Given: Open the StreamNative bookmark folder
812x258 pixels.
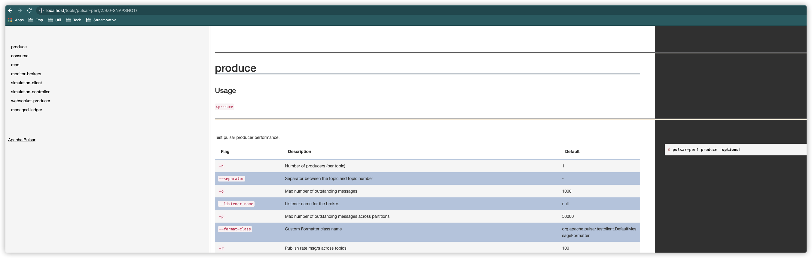Looking at the screenshot, I should [x=101, y=20].
